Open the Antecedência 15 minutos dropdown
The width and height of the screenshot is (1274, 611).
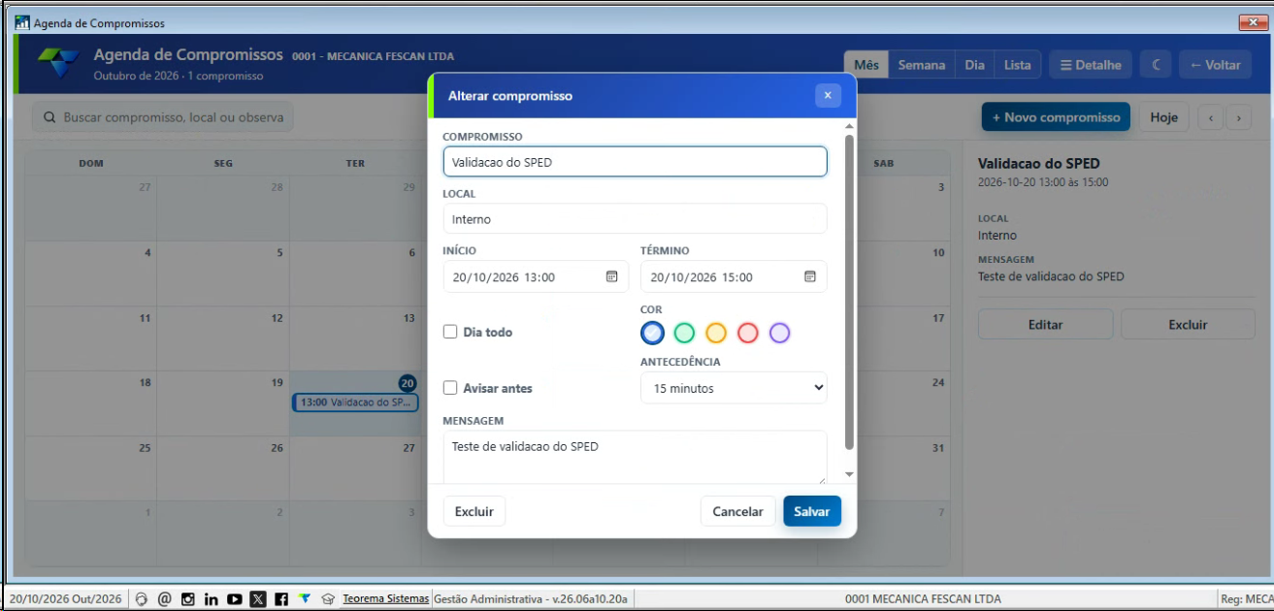[x=734, y=388]
